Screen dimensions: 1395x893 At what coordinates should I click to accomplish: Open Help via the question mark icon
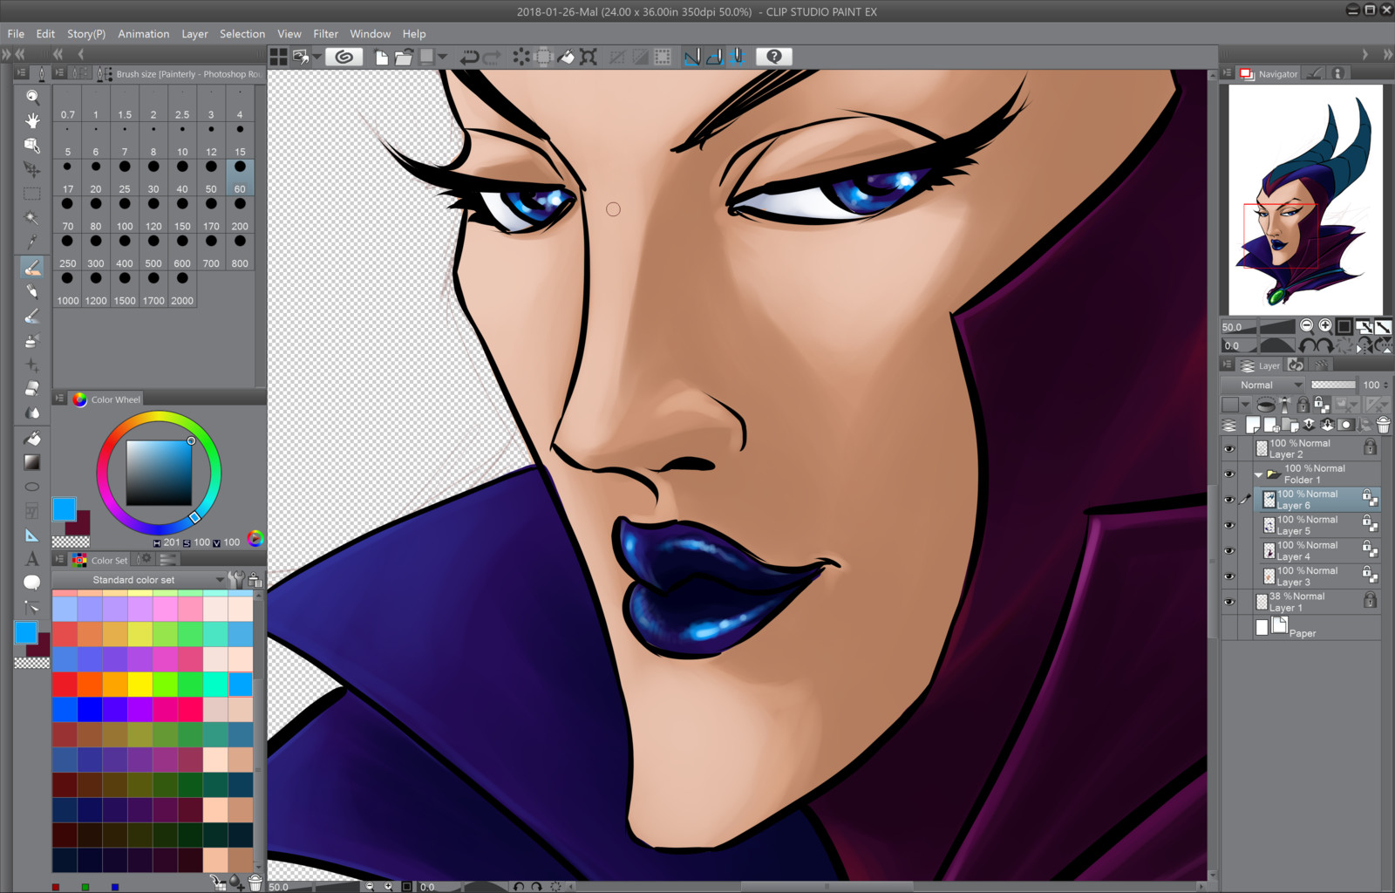point(773,57)
